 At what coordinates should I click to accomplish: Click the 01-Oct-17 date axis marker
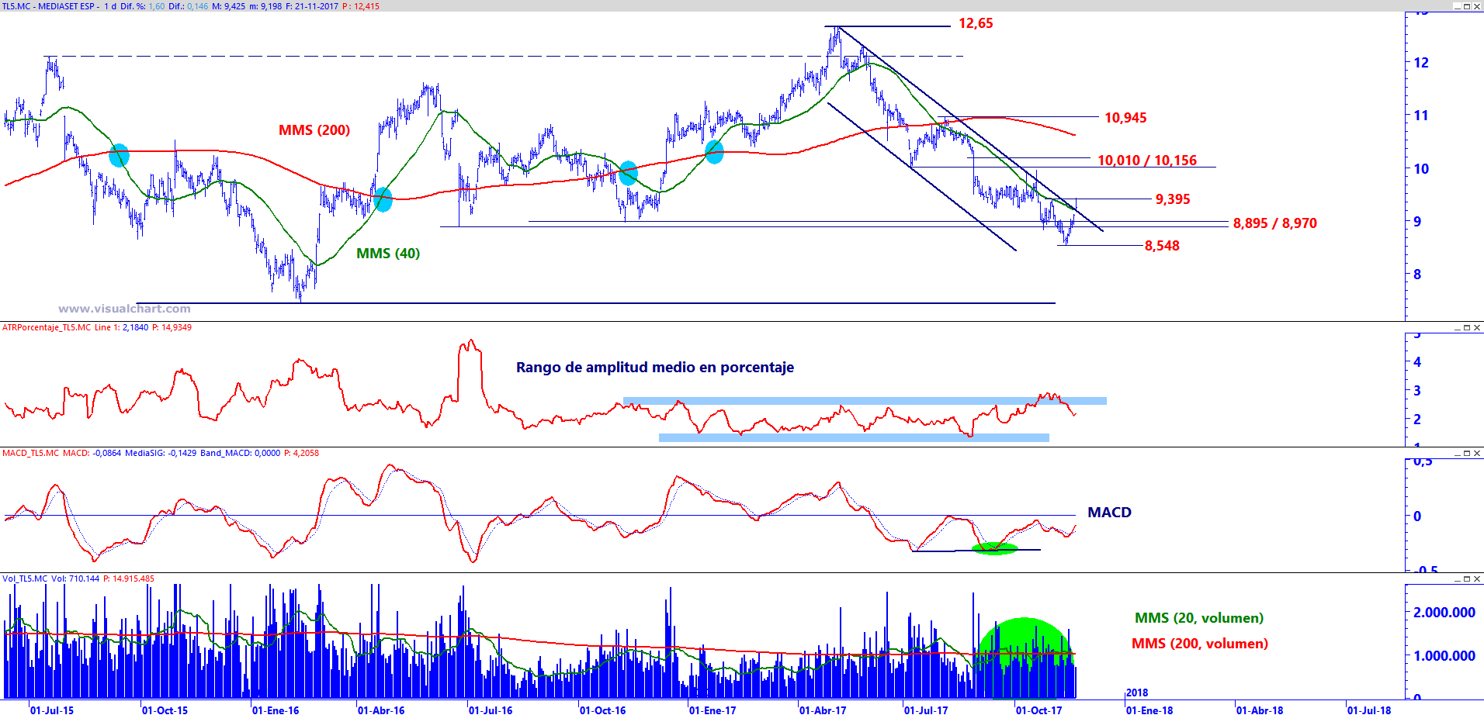(x=1038, y=710)
